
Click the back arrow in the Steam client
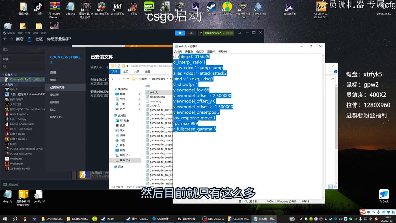[5, 39]
